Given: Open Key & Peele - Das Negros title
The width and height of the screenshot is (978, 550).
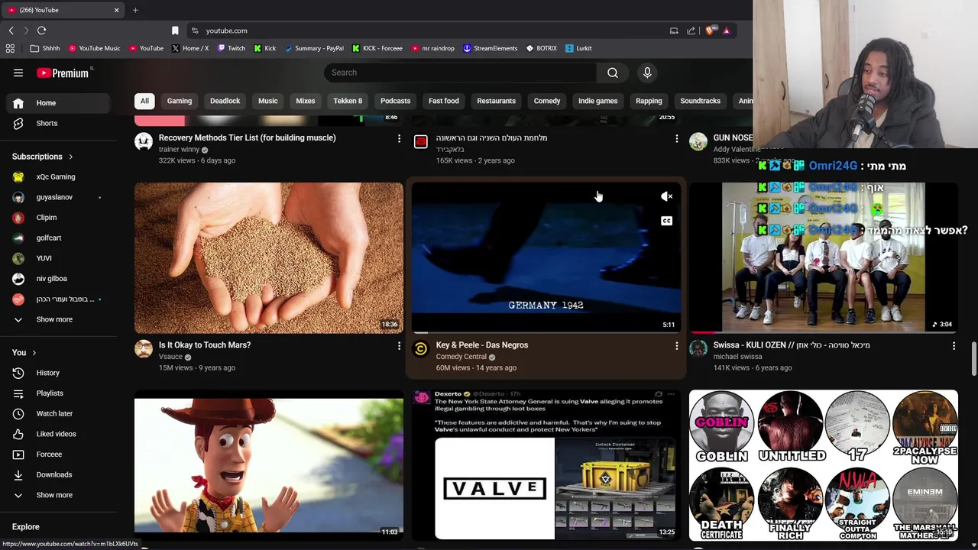Looking at the screenshot, I should coord(482,345).
